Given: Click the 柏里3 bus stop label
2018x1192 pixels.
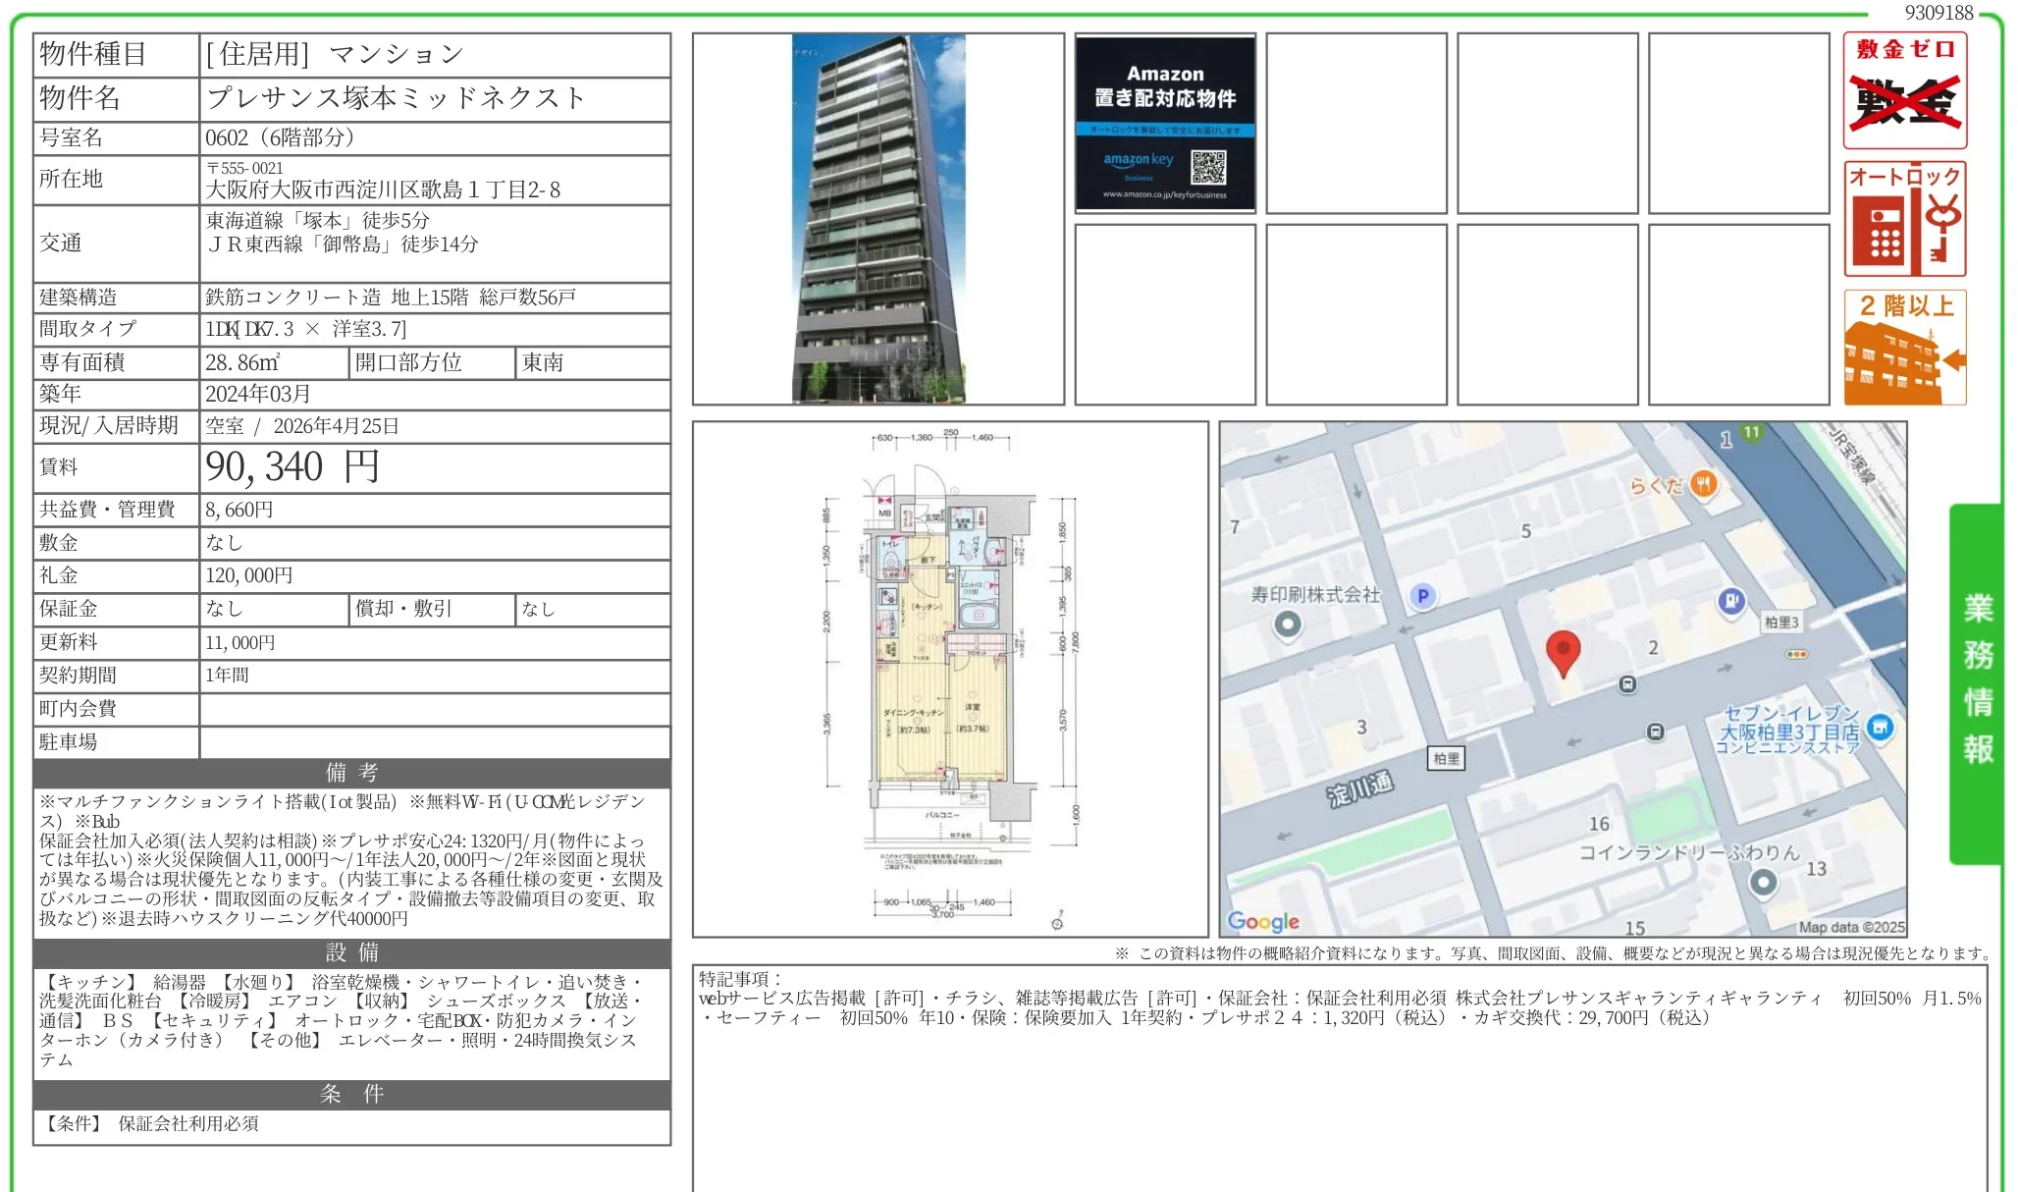Looking at the screenshot, I should coord(1780,622).
